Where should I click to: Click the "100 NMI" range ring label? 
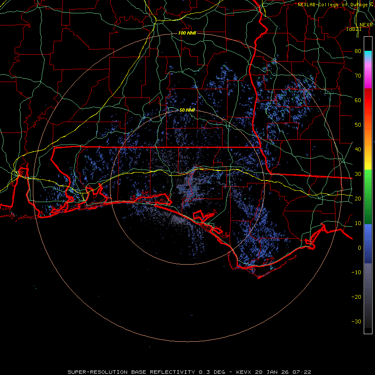tap(187, 33)
